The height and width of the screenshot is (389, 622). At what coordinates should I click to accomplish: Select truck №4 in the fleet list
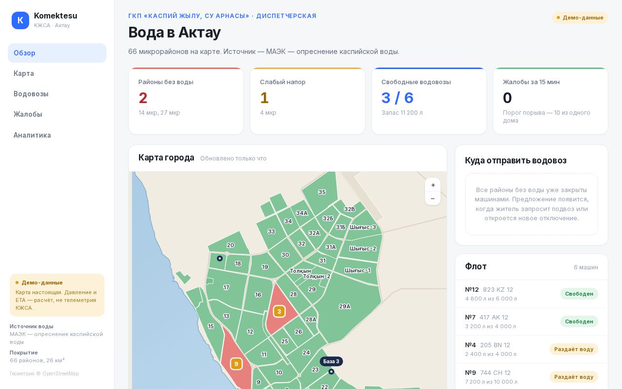point(532,349)
